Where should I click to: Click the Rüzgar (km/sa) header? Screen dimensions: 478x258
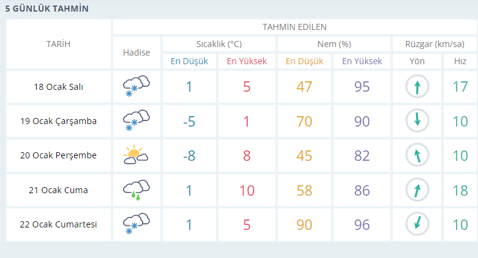pyautogui.click(x=435, y=44)
